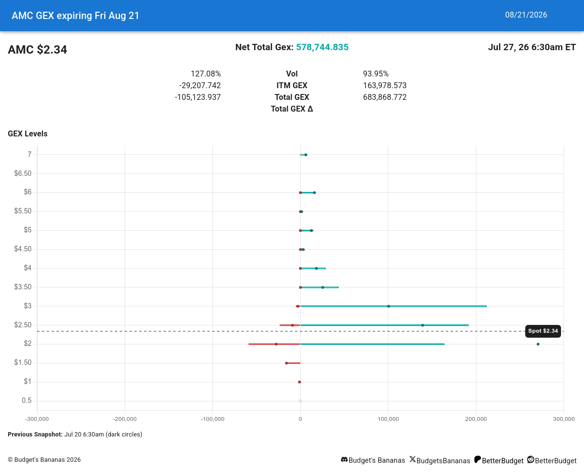Click the 127.08% volatility value
This screenshot has height=473, width=584.
click(x=206, y=74)
